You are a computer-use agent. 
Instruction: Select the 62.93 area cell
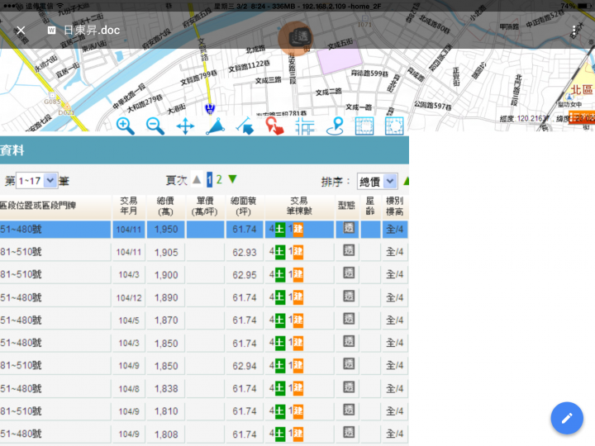[245, 252]
